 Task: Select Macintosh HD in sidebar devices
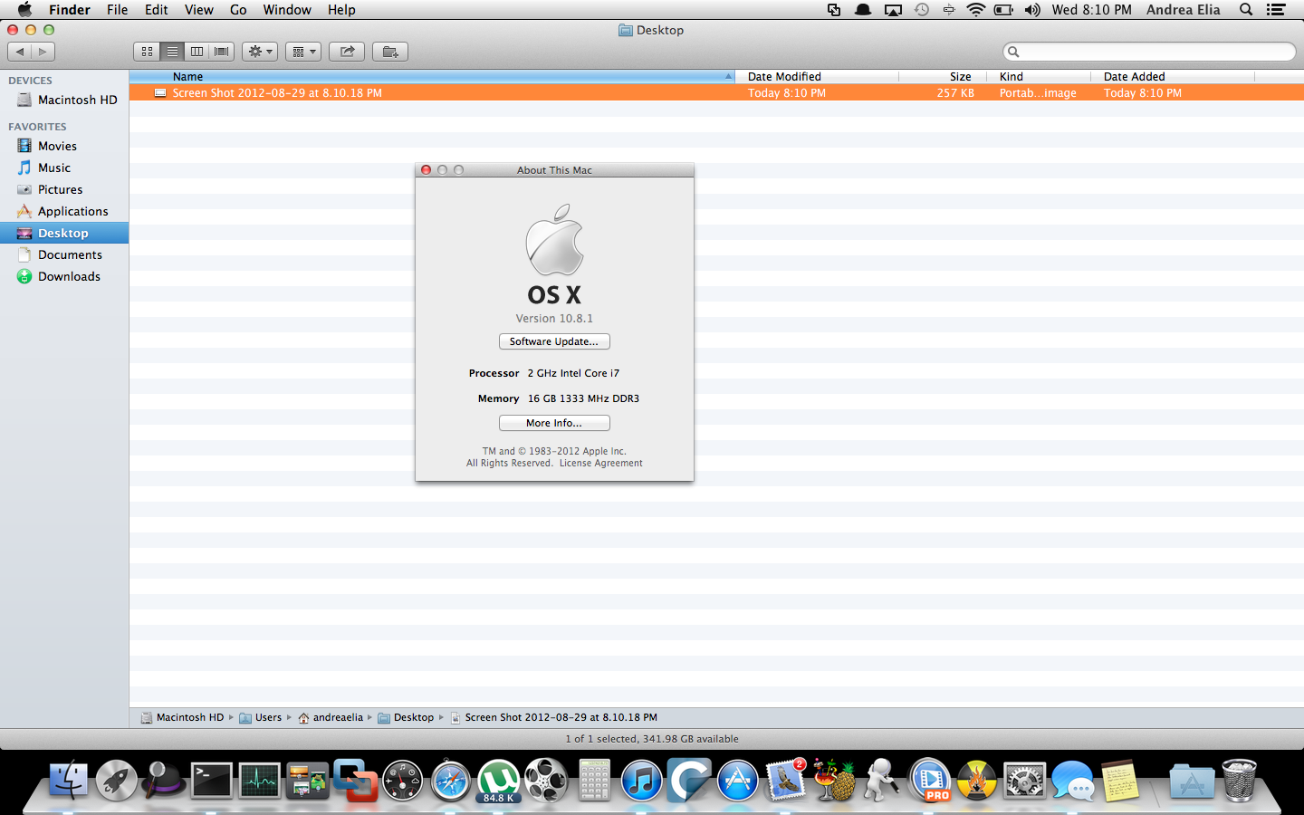[x=66, y=100]
